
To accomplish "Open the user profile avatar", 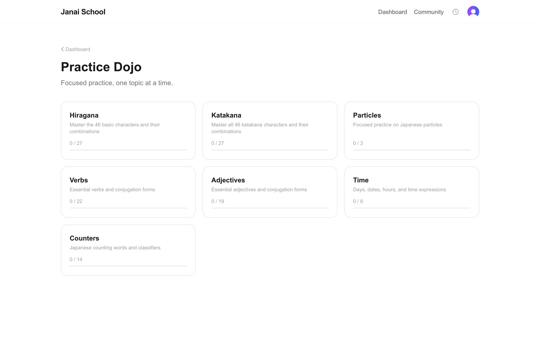I will (473, 12).
